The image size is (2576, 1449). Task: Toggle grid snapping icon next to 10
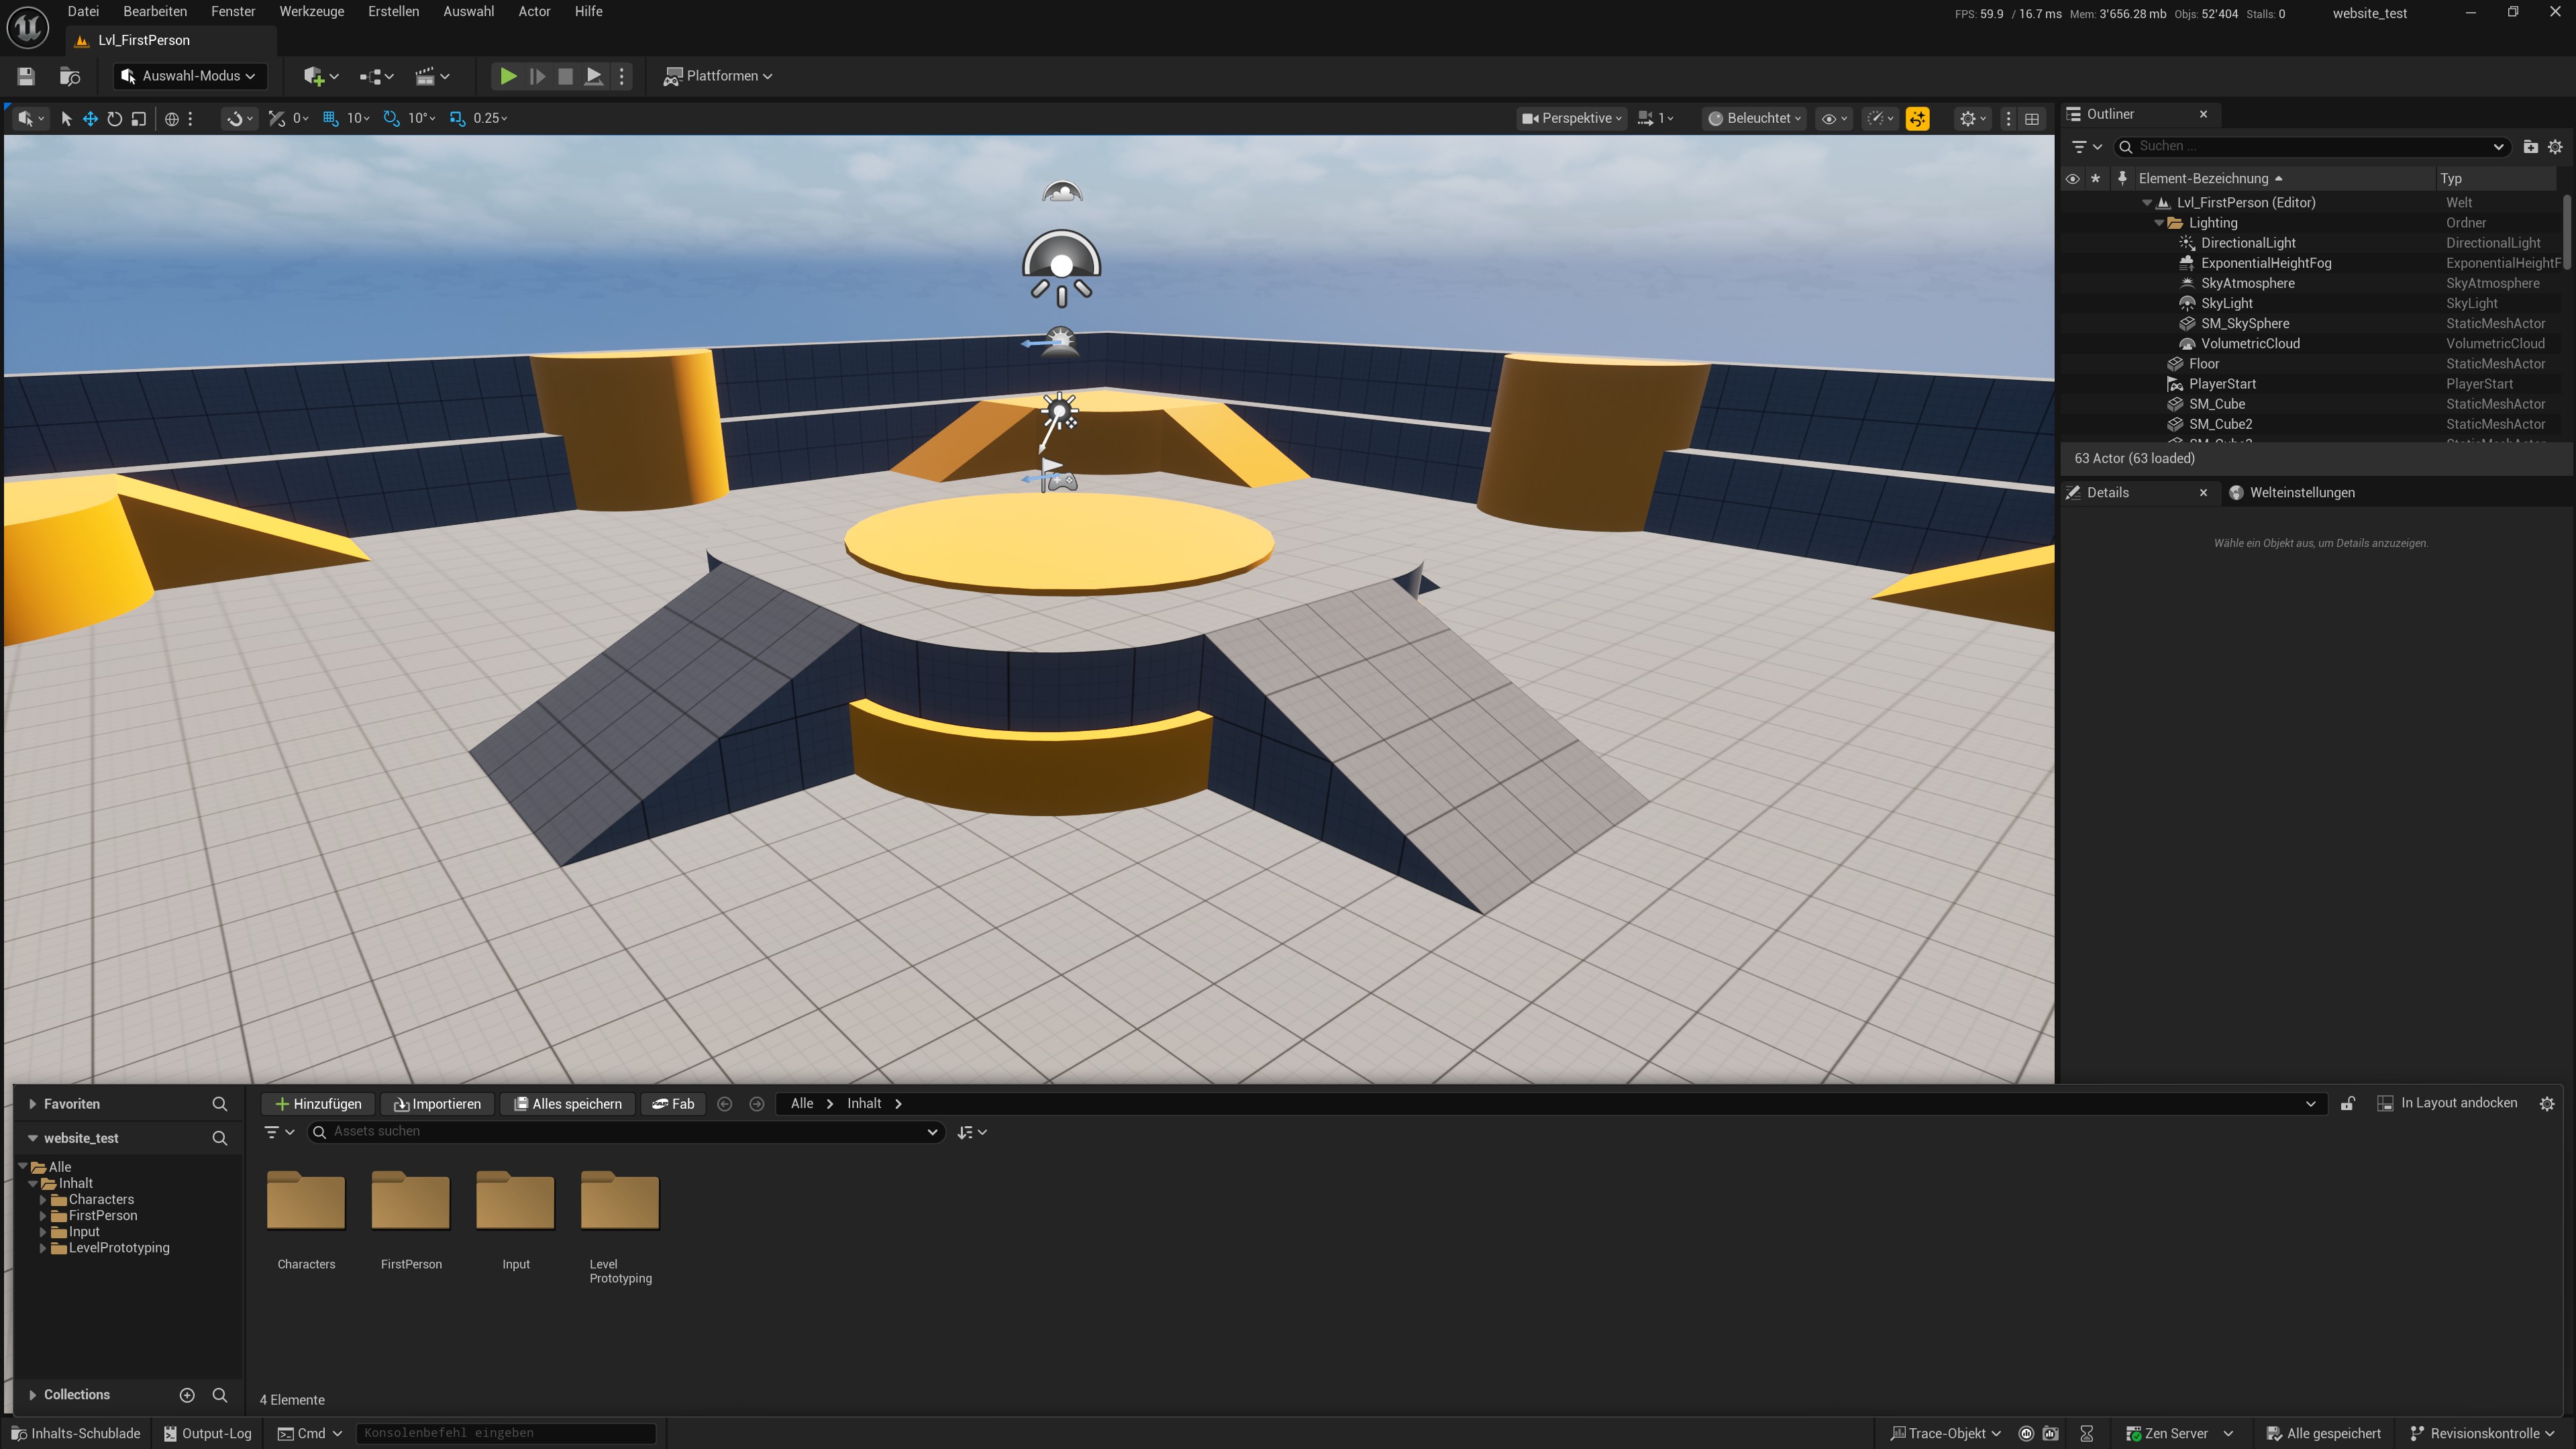330,118
